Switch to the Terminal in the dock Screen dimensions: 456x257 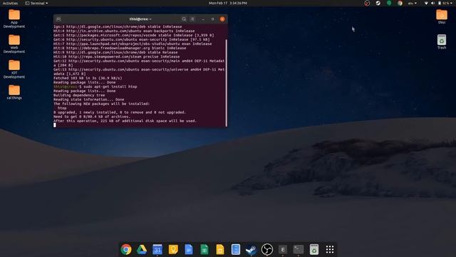pos(299,249)
